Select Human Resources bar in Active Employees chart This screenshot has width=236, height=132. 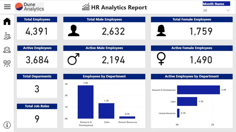pyautogui.click(x=178, y=113)
